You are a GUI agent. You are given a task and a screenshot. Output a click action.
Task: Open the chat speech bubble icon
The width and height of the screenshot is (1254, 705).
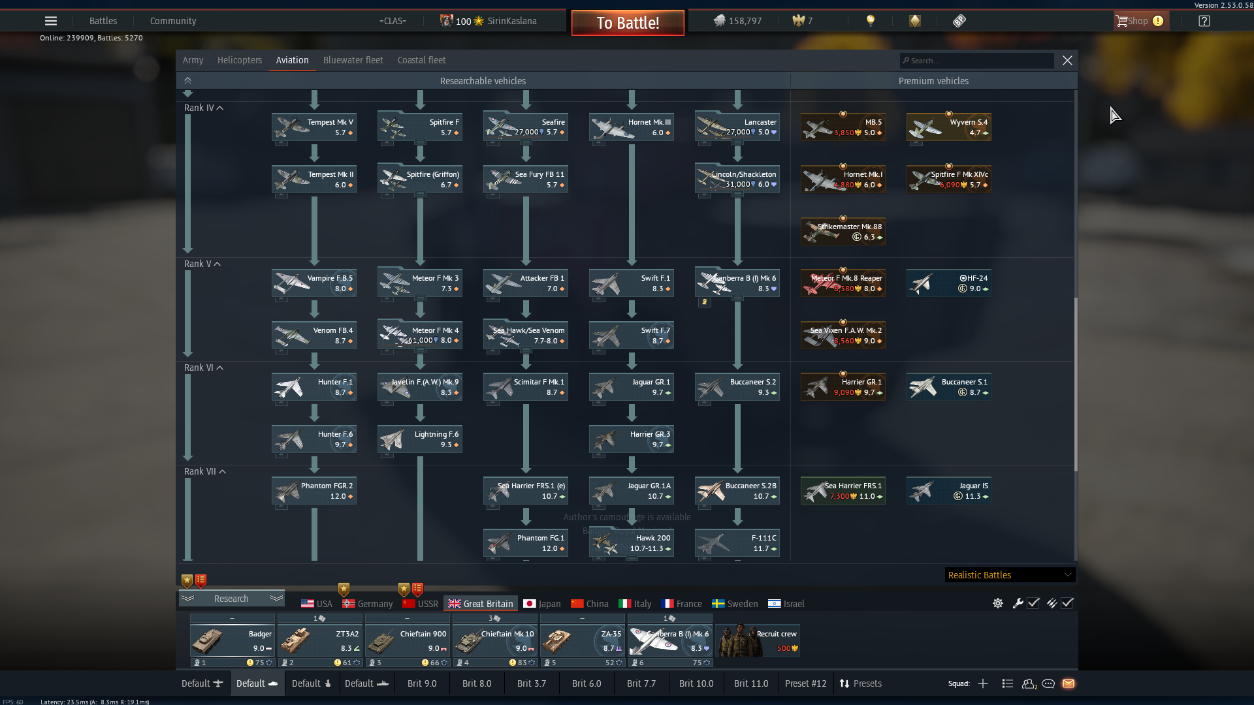click(x=1048, y=683)
